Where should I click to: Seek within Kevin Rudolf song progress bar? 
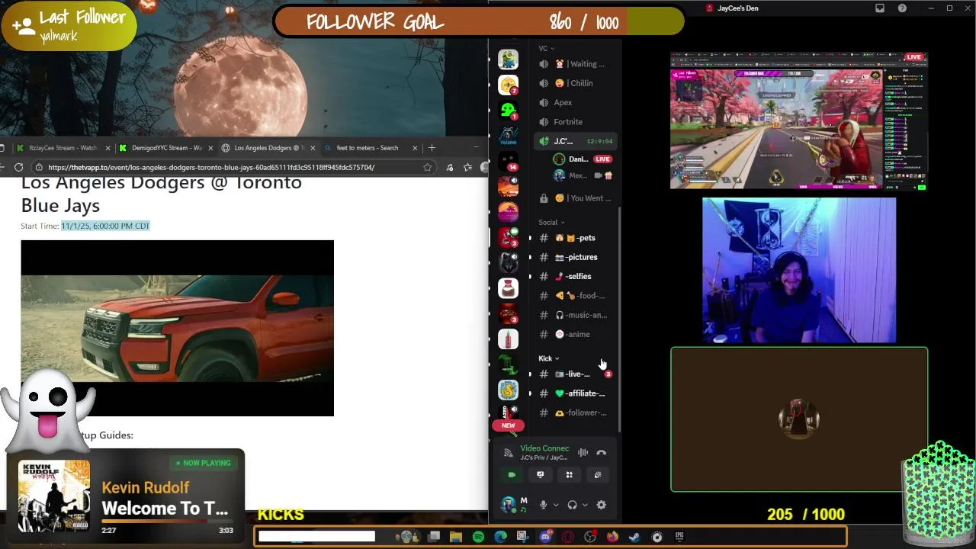pyautogui.click(x=167, y=522)
